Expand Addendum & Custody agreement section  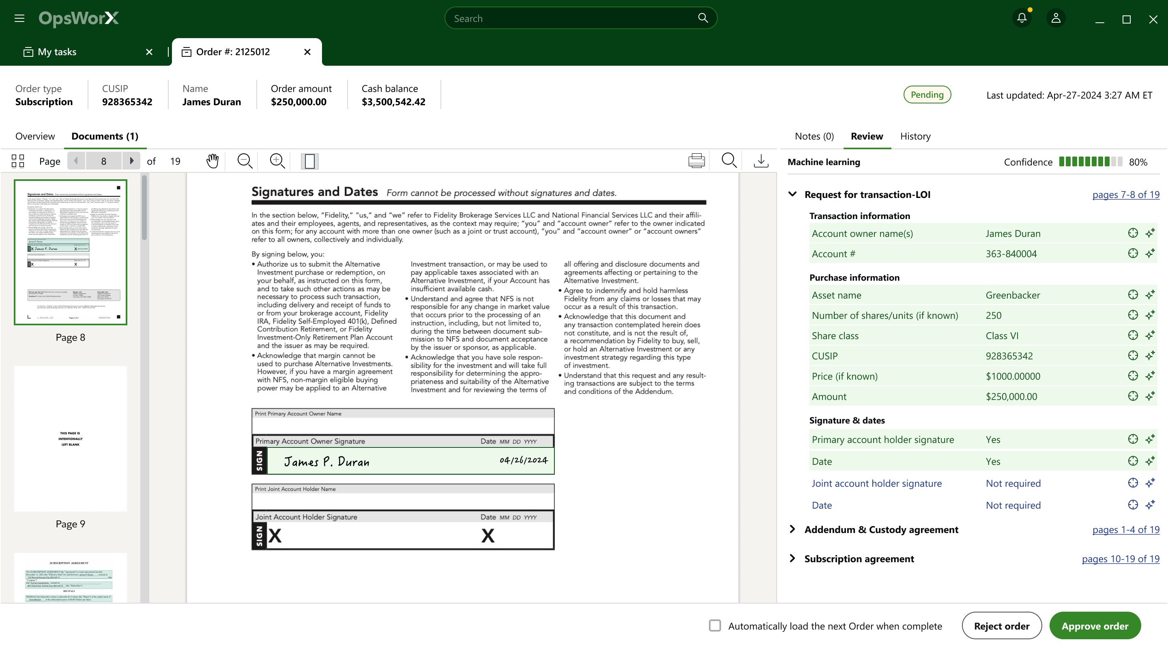[x=792, y=529]
